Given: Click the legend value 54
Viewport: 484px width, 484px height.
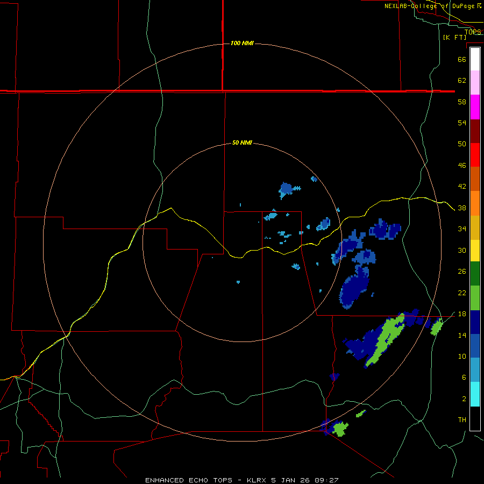Looking at the screenshot, I should click(462, 123).
